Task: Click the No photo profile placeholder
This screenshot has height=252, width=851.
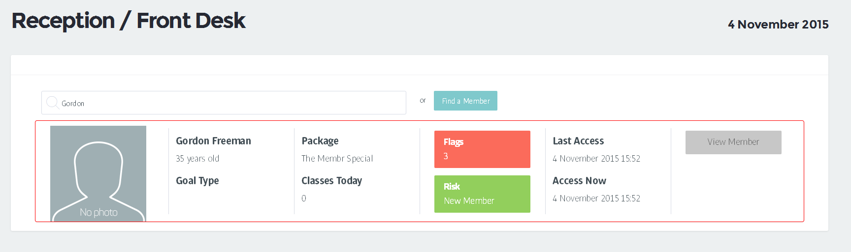Action: (x=98, y=173)
